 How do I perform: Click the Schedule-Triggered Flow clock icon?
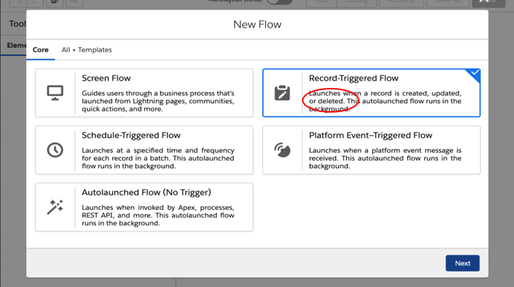click(55, 150)
